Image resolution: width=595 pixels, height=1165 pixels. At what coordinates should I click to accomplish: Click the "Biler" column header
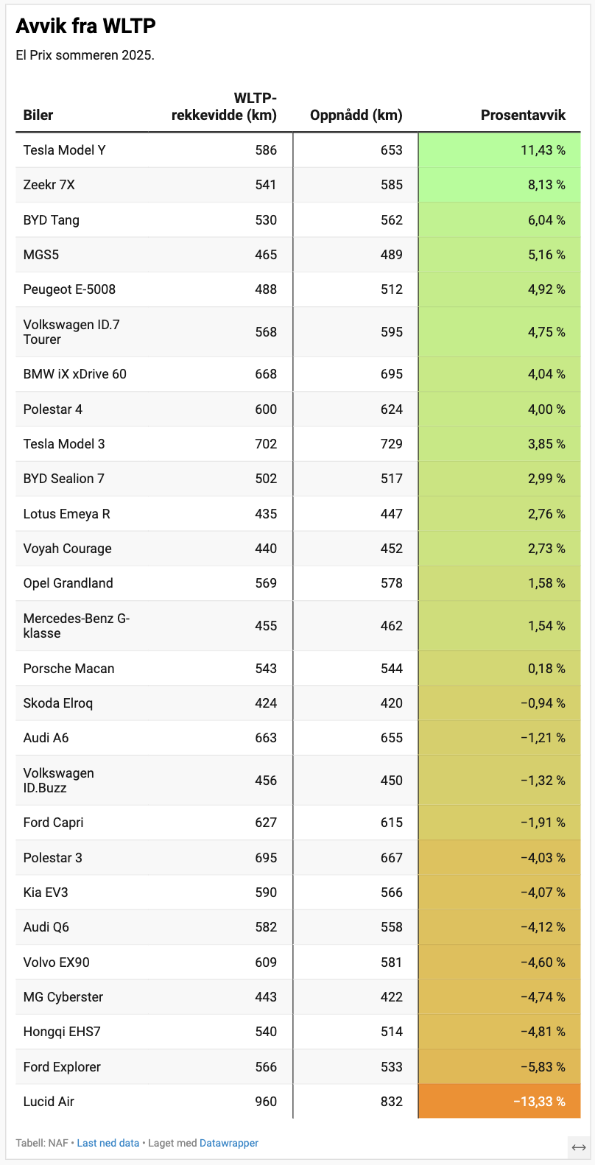(38, 115)
